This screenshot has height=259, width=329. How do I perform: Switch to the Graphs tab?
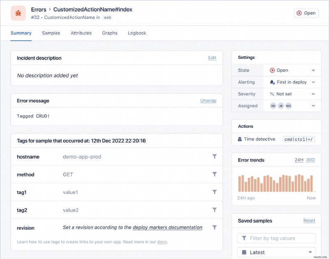point(109,33)
